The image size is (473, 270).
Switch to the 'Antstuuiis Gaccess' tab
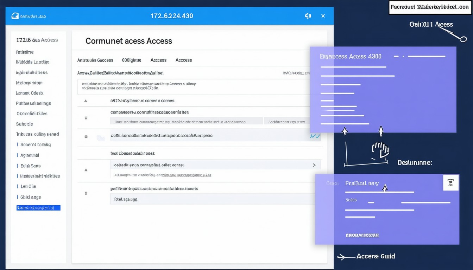click(95, 60)
